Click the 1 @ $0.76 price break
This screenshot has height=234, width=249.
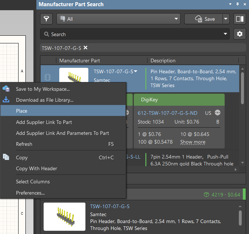[149, 134]
